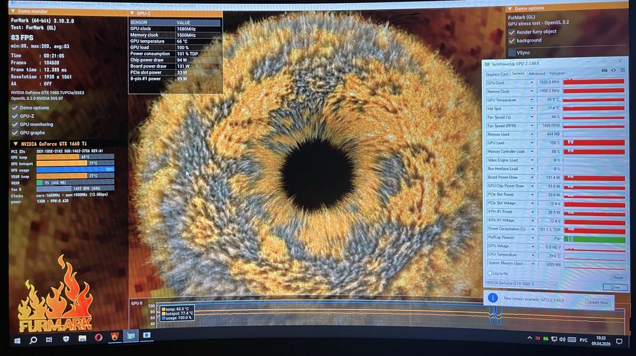Open Windows Security shield in taskbar
The image size is (636, 356).
coord(66,339)
